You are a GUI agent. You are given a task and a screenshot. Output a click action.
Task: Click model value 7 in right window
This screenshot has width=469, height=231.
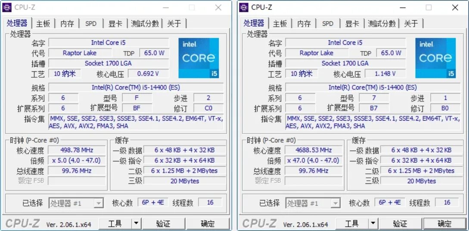click(x=373, y=98)
